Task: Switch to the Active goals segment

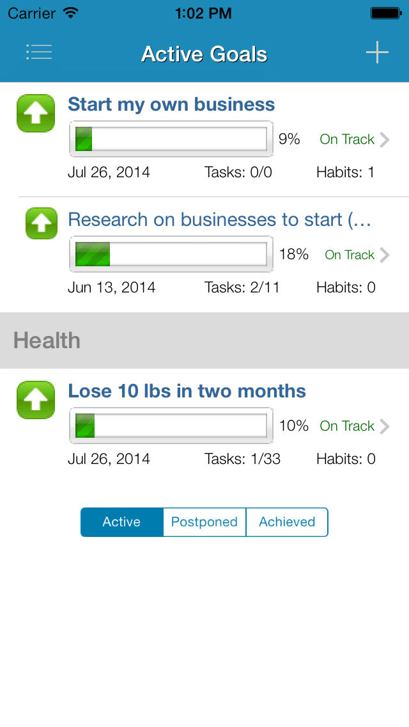Action: click(121, 522)
